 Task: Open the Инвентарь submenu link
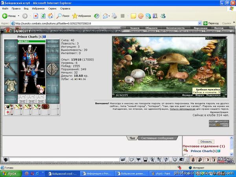click(x=136, y=31)
